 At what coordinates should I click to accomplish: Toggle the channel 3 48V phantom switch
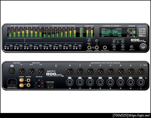click(x=27, y=48)
